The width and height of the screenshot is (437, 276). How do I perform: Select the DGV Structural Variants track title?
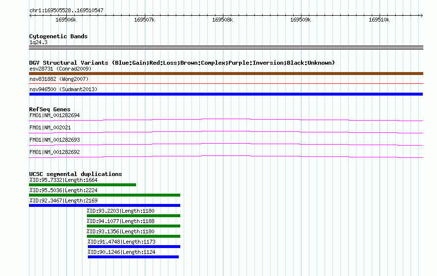pyautogui.click(x=182, y=63)
